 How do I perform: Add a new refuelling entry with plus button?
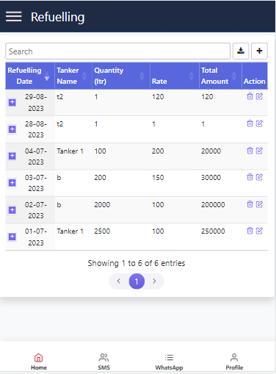tap(259, 51)
